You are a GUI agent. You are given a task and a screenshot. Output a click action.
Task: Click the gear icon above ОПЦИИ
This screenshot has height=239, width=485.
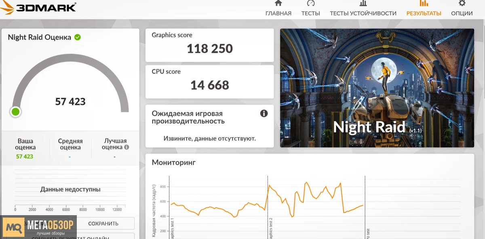(462, 4)
